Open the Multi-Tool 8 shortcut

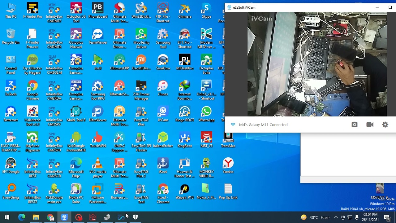click(76, 114)
